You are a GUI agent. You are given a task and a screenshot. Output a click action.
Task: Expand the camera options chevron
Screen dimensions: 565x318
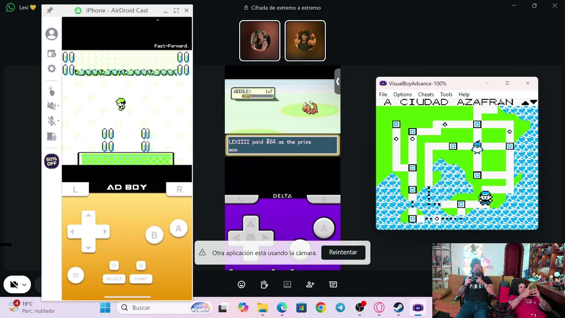point(24,285)
